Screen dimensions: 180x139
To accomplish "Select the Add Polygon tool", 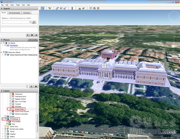I will (57, 8).
